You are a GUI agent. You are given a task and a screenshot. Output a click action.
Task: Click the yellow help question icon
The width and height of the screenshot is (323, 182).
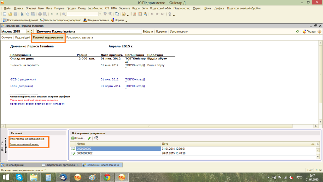click(320, 32)
